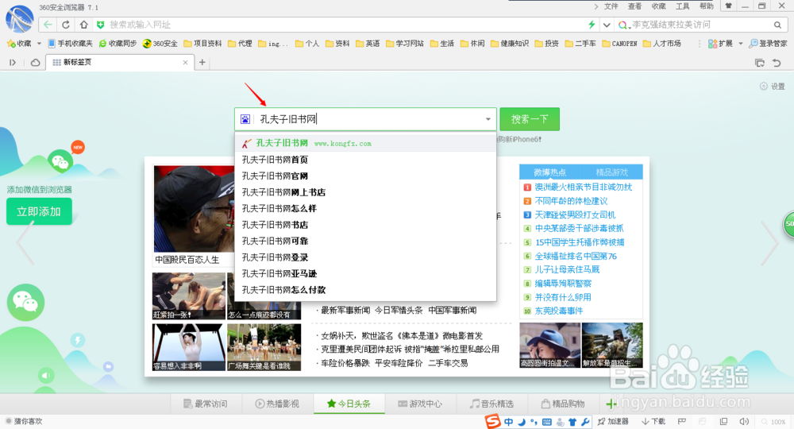Choose suggestion 孔夫子旧书网首页
The width and height of the screenshot is (794, 429).
(365, 160)
